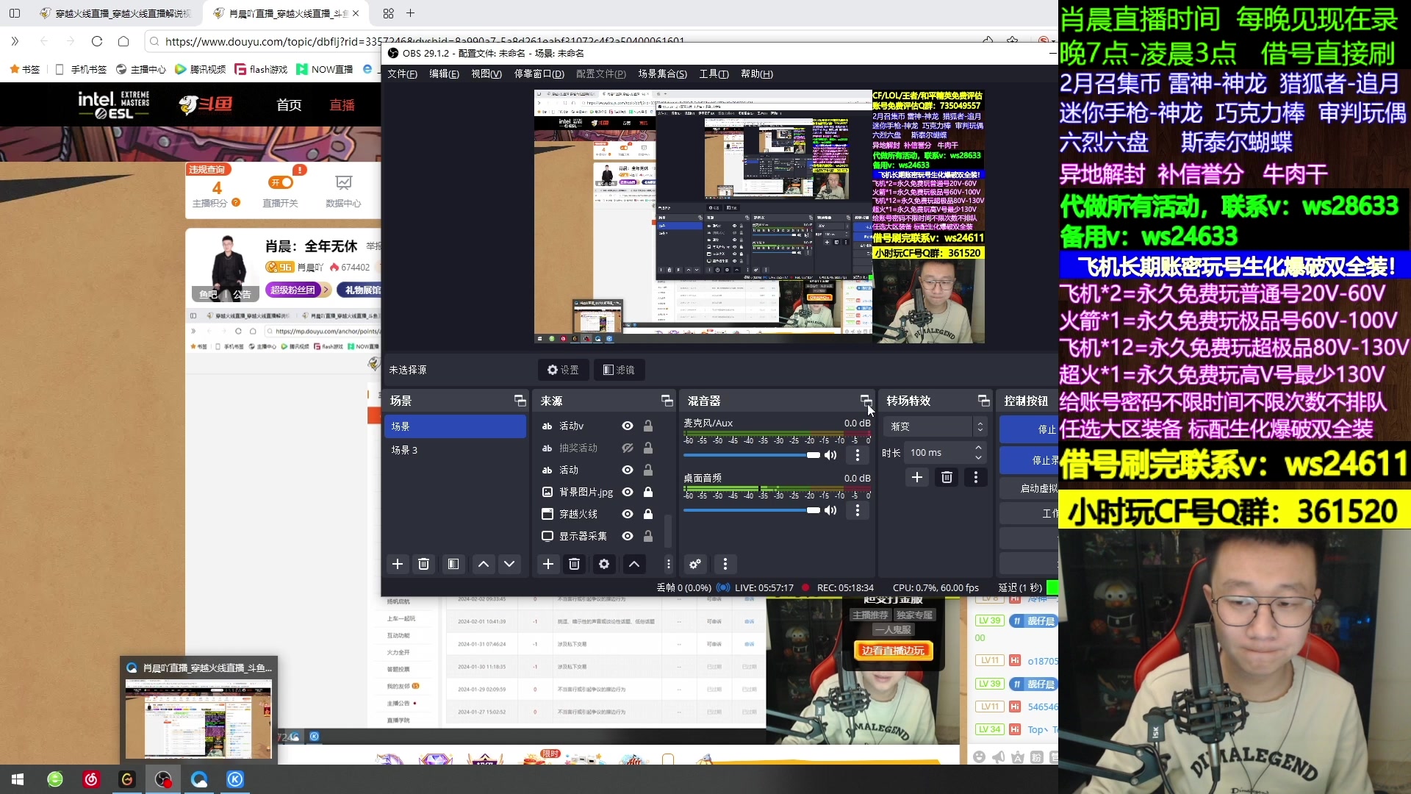Hide the 活动v source
Viewport: 1411px width, 794px height.
pyautogui.click(x=628, y=426)
